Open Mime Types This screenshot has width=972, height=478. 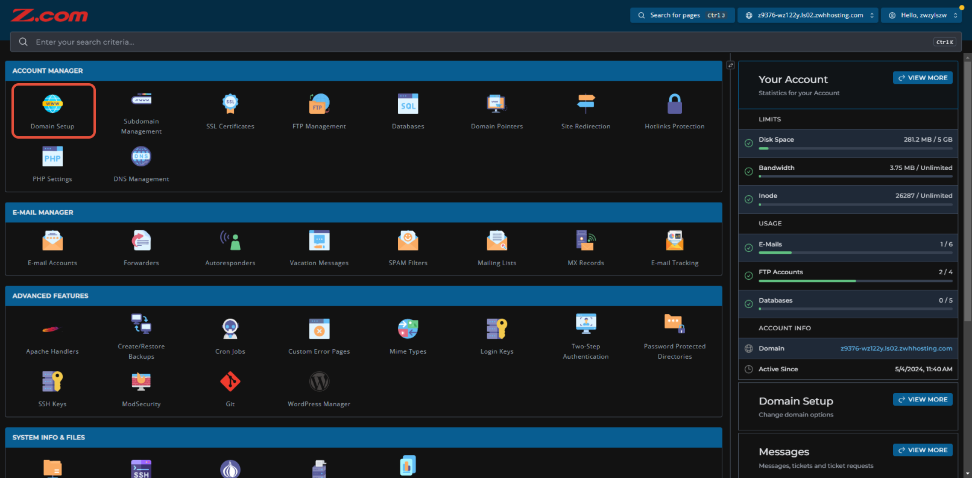408,336
